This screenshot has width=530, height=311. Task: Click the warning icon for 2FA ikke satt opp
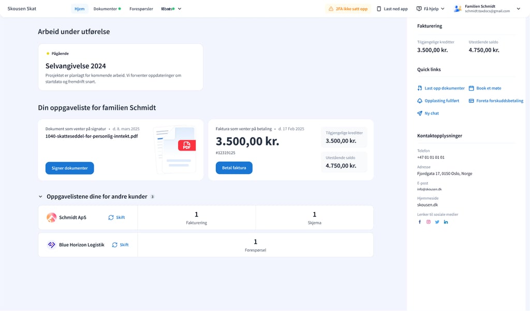click(x=331, y=9)
